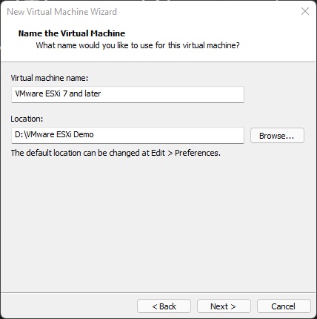Screen dimensions: 317x319
Task: Click the word 'Preferences' in the hint
Action: (197, 153)
